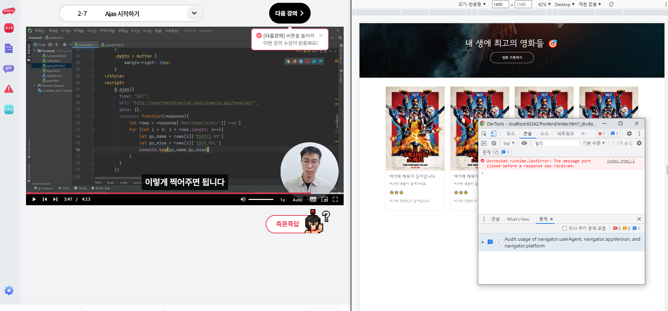Viewport: 668px width, 311px height.
Task: Click the 필터 console filter field
Action: coord(556,143)
